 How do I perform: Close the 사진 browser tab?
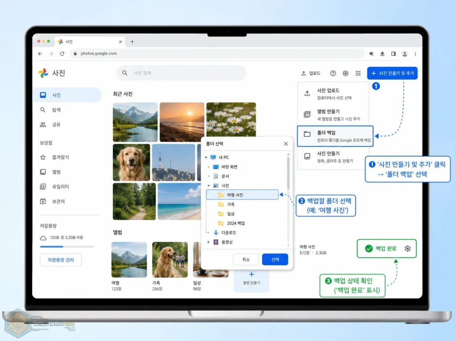120,42
